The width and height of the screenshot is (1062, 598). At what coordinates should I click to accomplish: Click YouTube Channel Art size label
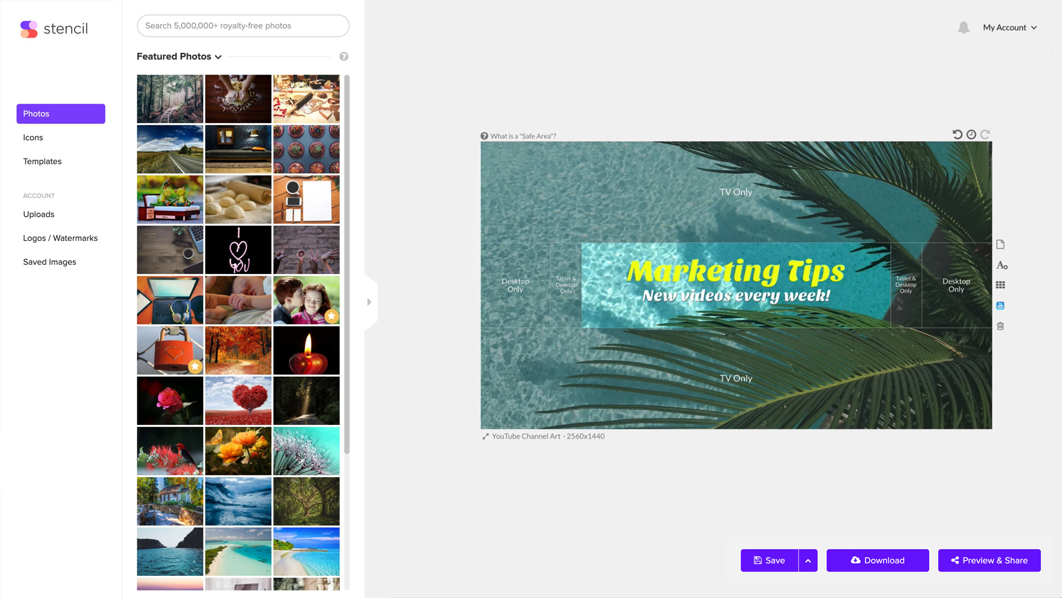coord(548,436)
